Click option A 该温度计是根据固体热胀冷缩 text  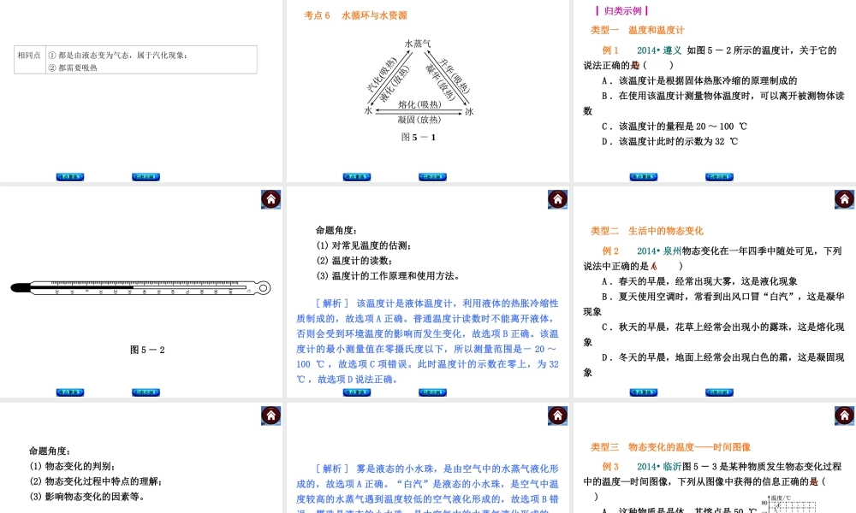[699, 80]
